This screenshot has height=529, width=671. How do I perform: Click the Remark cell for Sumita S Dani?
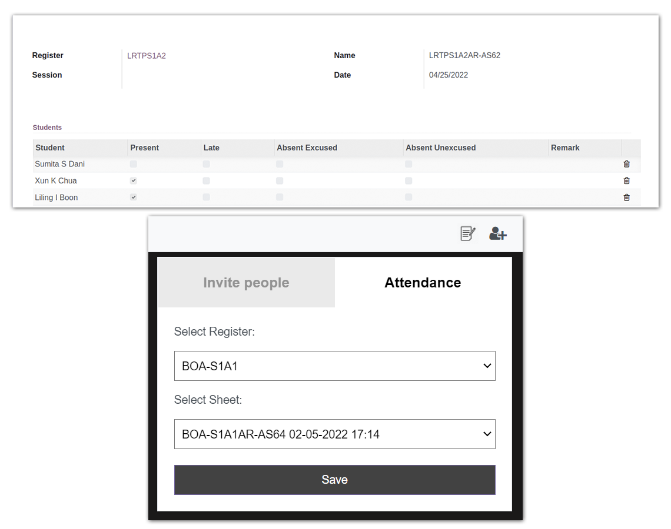(583, 165)
